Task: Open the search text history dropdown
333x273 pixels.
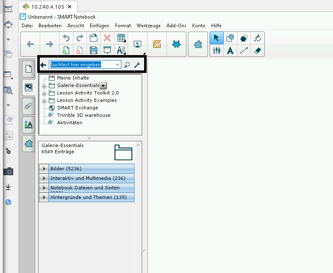Action: coord(118,65)
